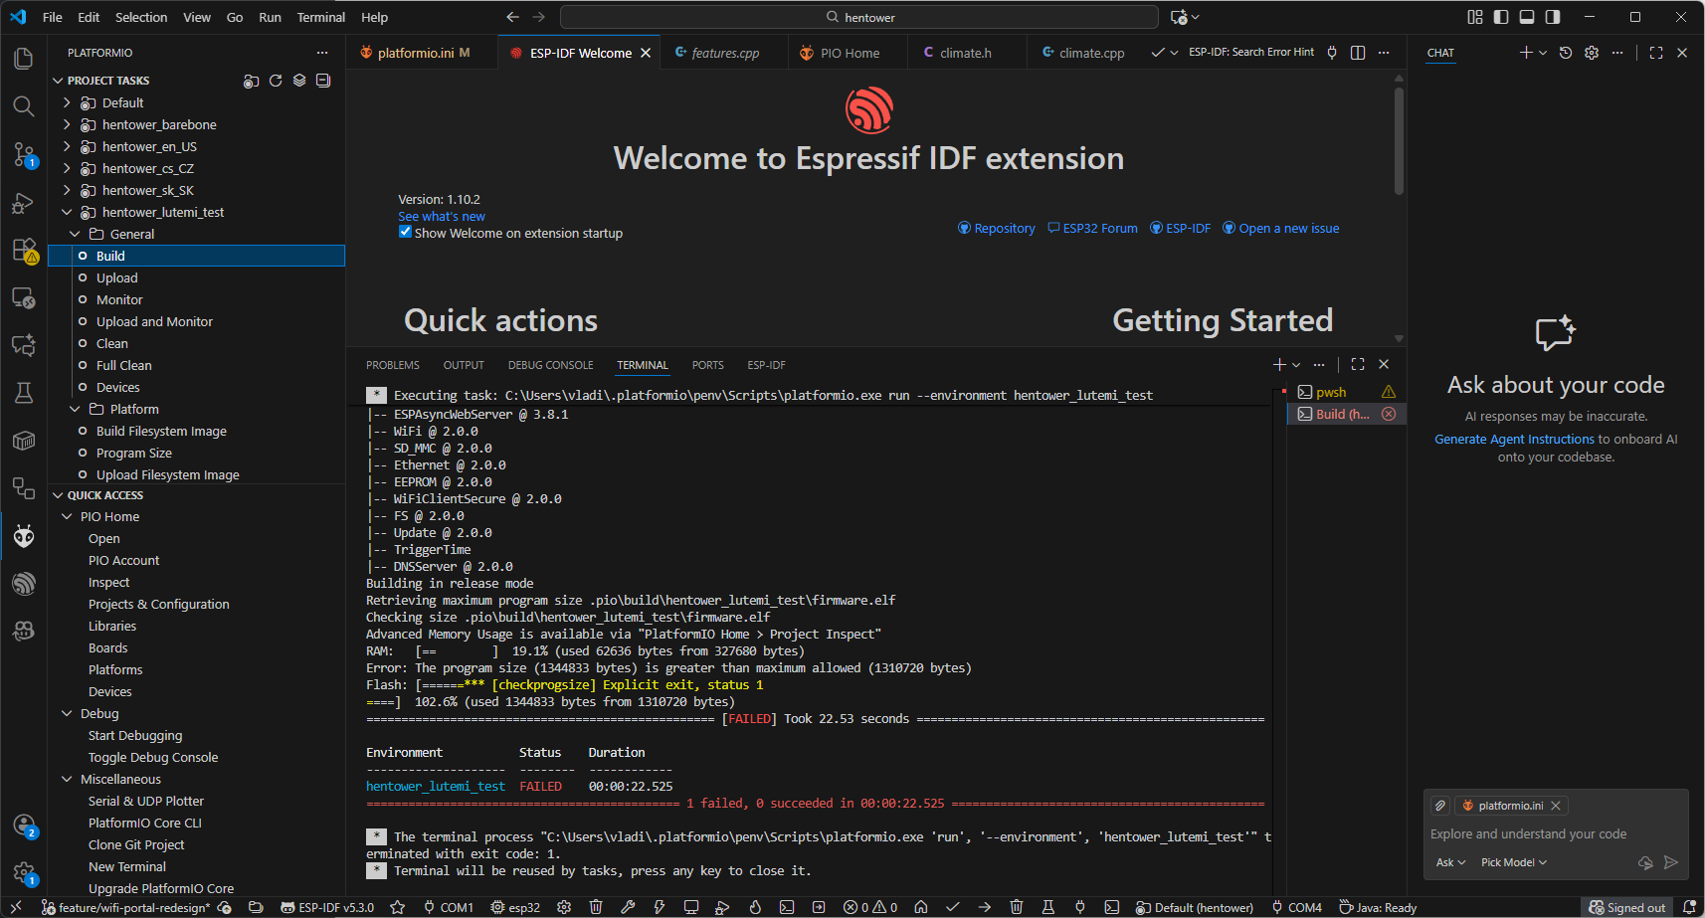
Task: Open Accounts menu in the activity bar
Action: (24, 826)
